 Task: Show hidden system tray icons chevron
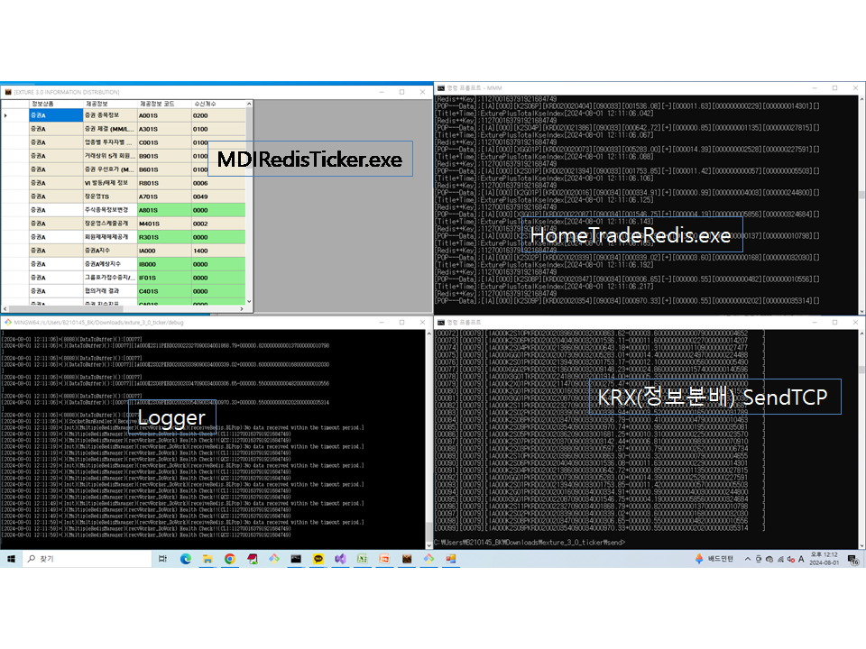747,559
